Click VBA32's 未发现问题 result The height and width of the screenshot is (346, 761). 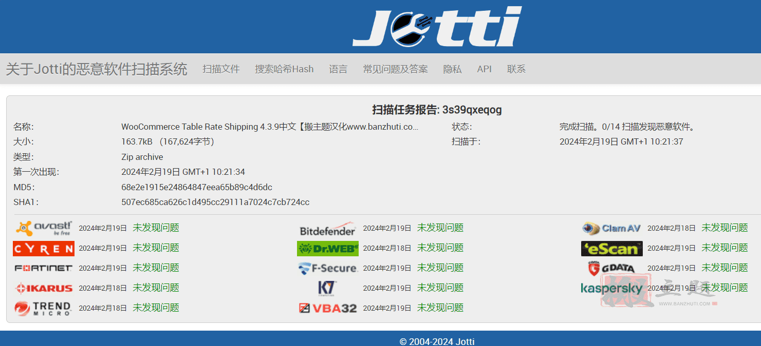pos(440,308)
